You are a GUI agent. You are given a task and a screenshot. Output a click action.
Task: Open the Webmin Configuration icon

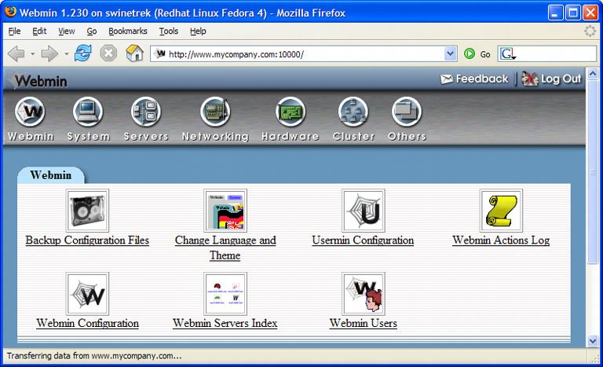(87, 294)
